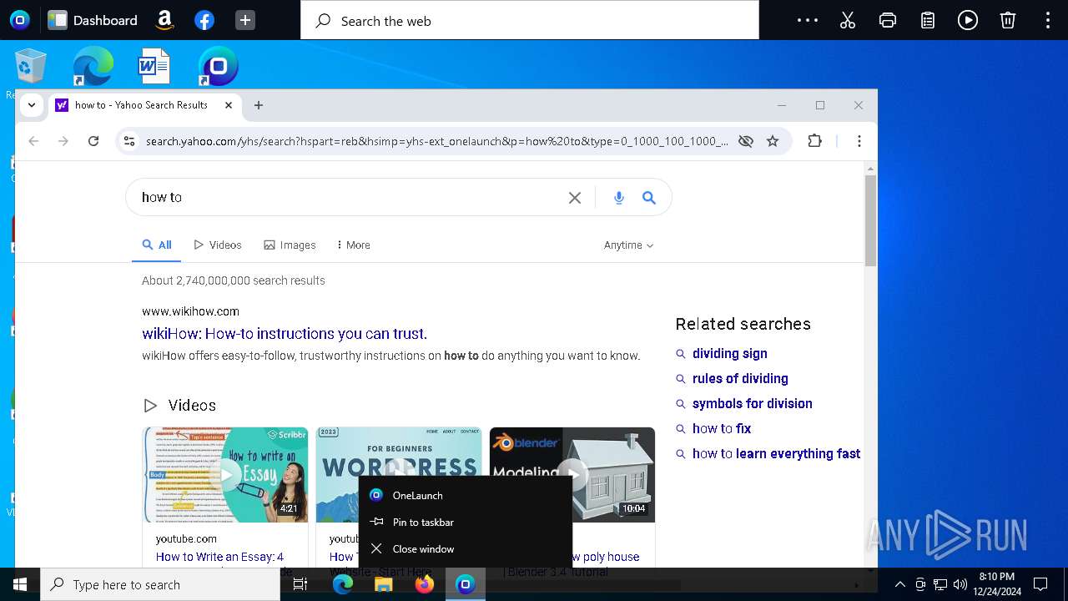This screenshot has width=1068, height=601.
Task: Open Task View on the taskbar
Action: pyautogui.click(x=300, y=584)
